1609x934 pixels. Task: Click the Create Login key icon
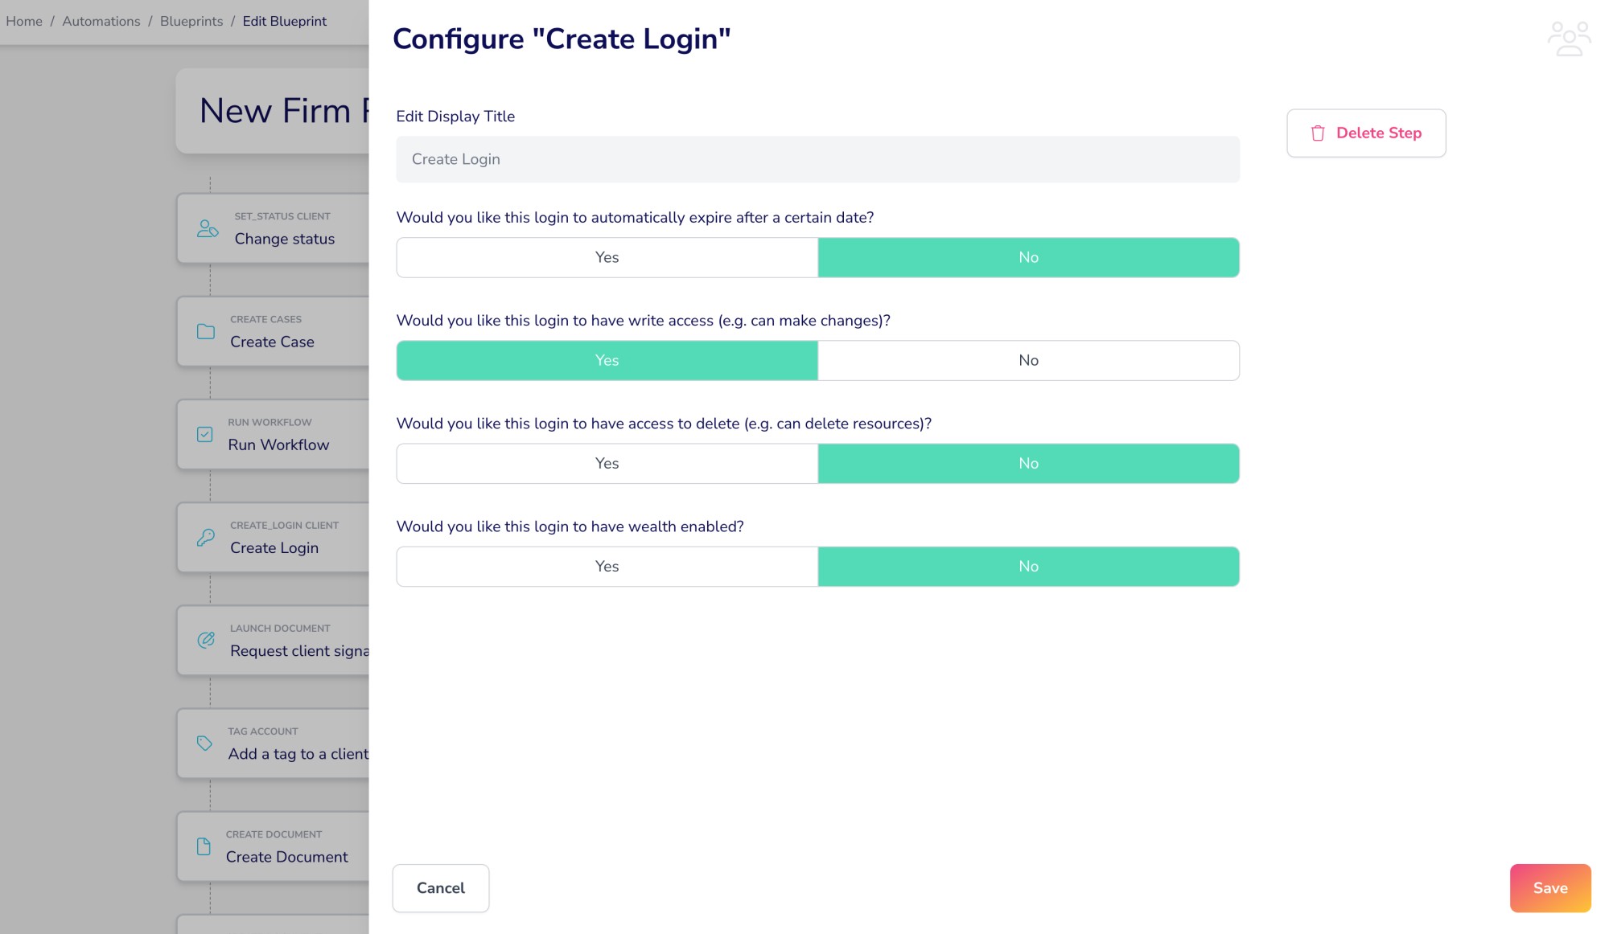click(206, 537)
